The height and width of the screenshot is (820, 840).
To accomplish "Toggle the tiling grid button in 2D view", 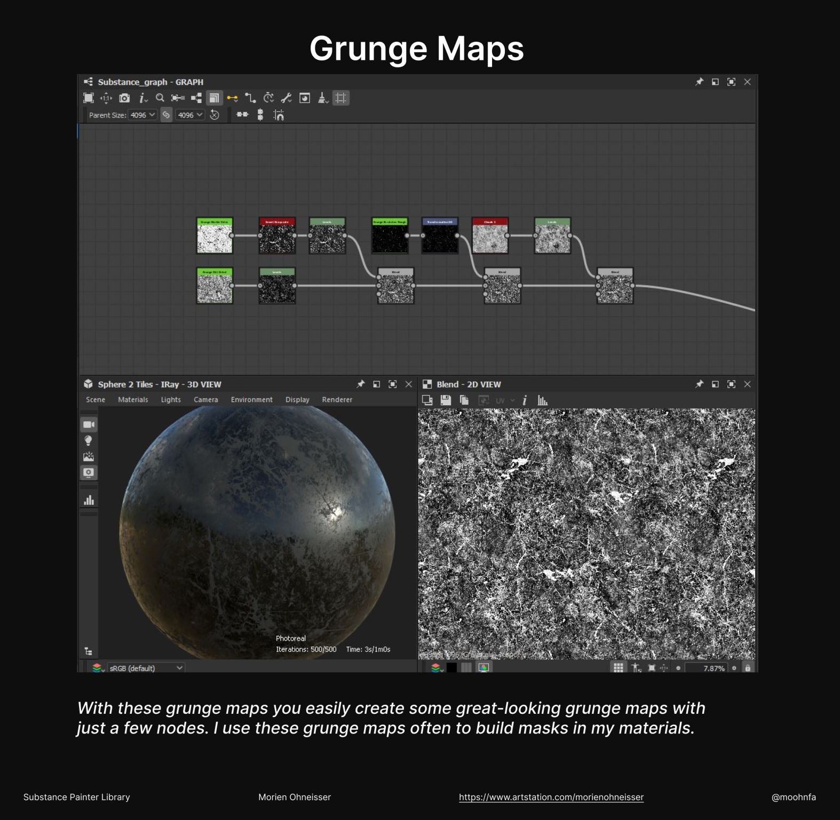I will [618, 668].
